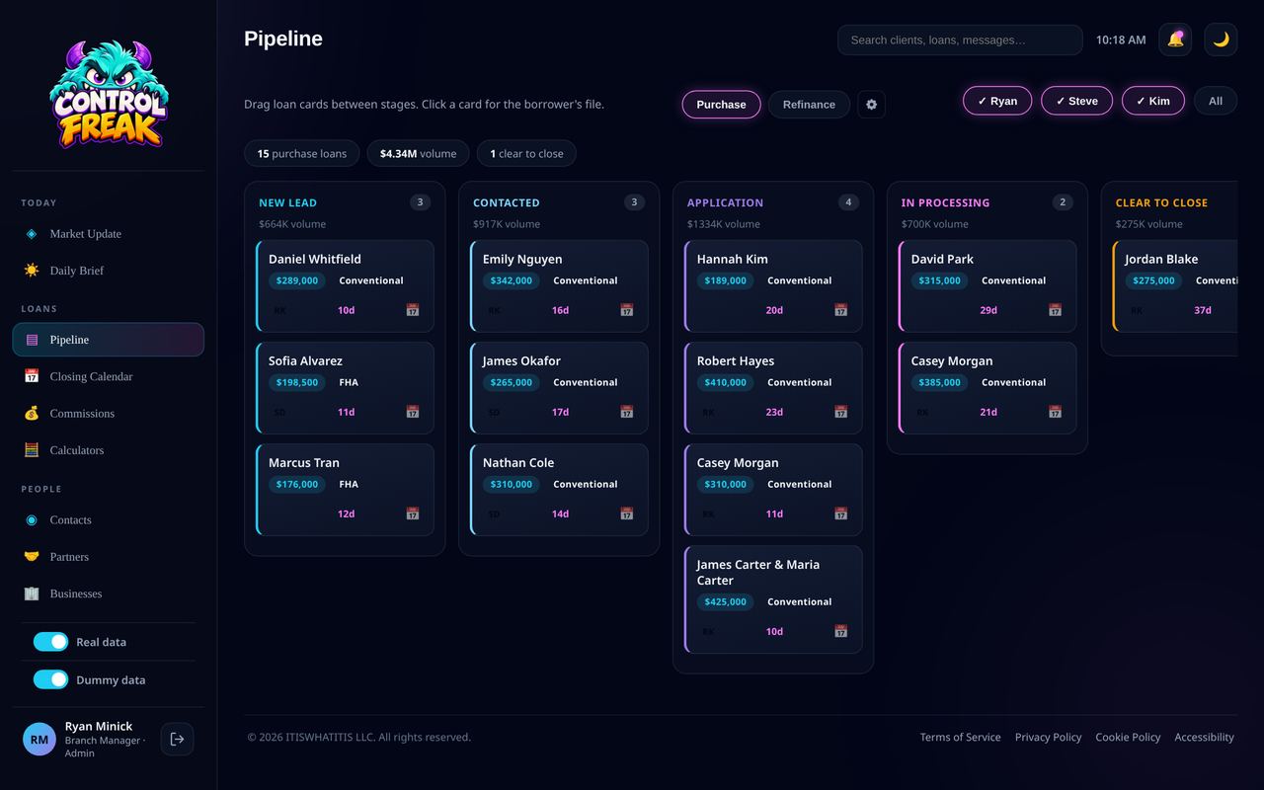Click the Application column count badge 4
This screenshot has width=1264, height=790.
848,202
